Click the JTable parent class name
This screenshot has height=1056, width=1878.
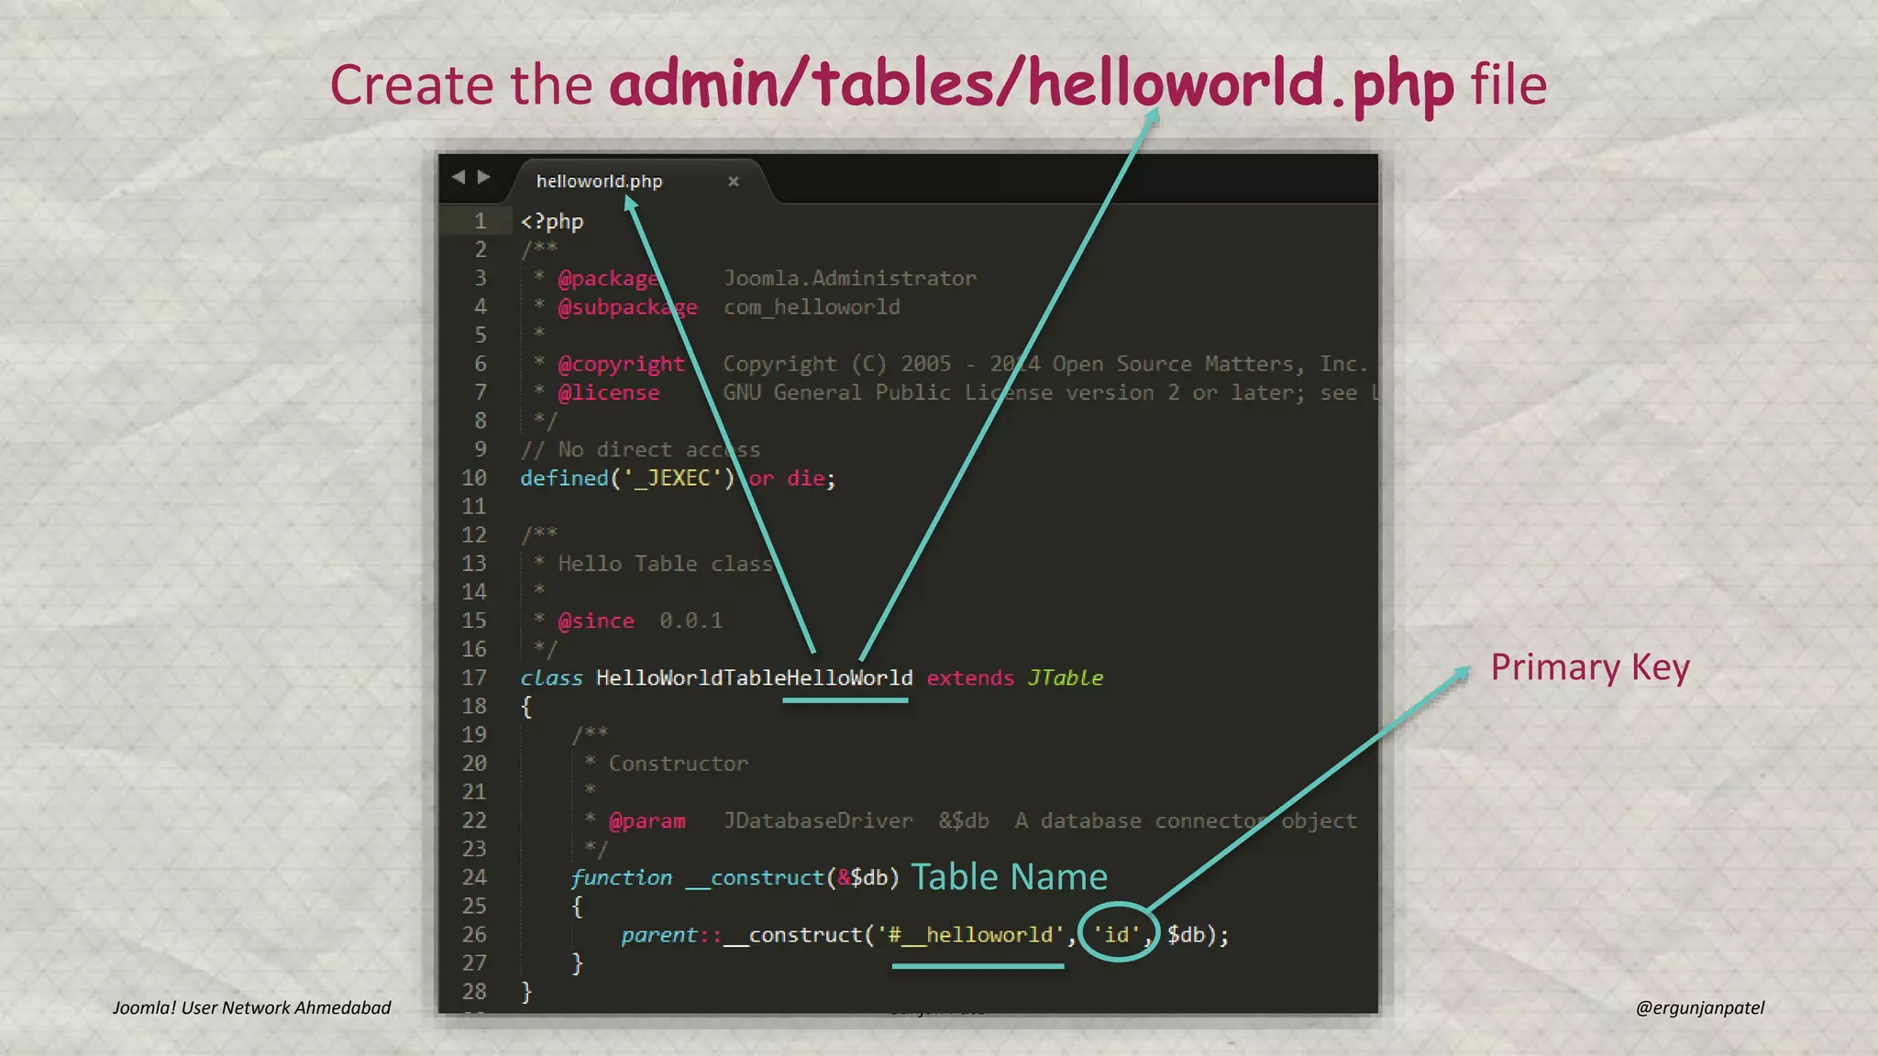(1065, 677)
